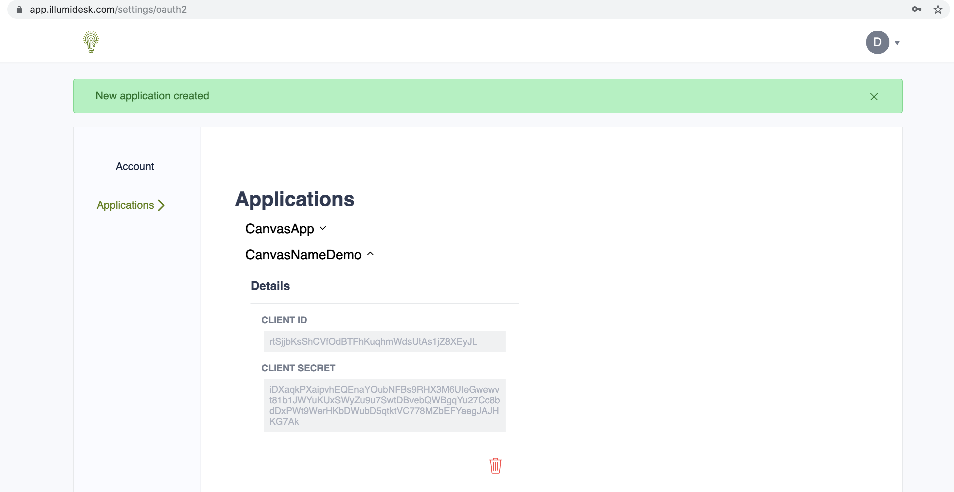Expand the CanvasApp application chevron
Viewport: 954px width, 492px height.
(322, 228)
